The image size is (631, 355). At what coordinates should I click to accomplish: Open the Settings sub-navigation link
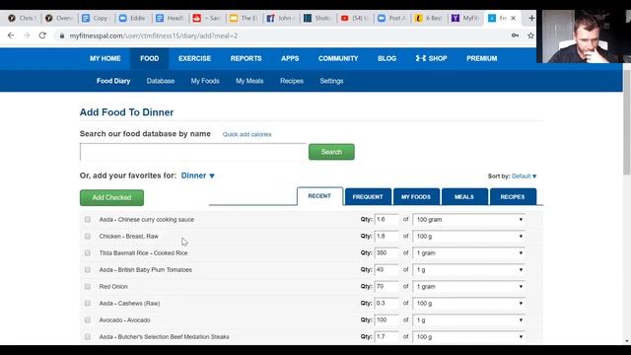click(331, 81)
